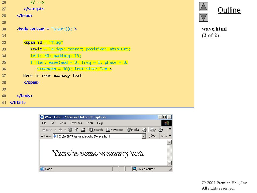Open the Media pane from the toolbar
The image size is (257, 193).
tap(133, 130)
